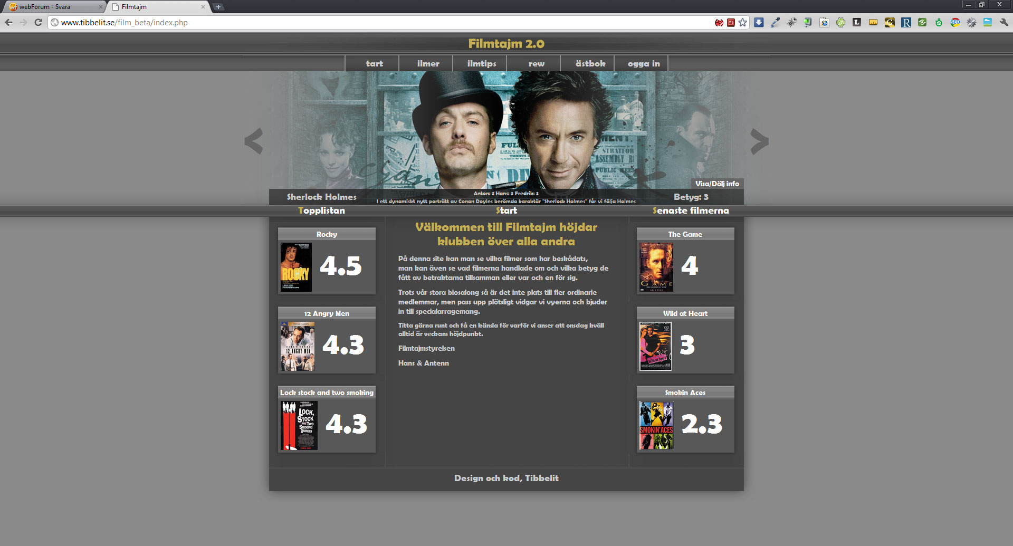1013x546 pixels.
Task: Click the Hans & Antenn signature
Action: click(x=424, y=363)
